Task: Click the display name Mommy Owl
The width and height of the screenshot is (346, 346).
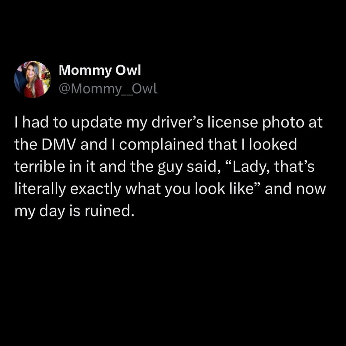Action: tap(100, 71)
